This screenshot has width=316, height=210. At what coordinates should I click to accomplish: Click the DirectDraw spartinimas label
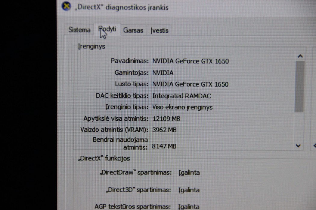click(x=136, y=172)
